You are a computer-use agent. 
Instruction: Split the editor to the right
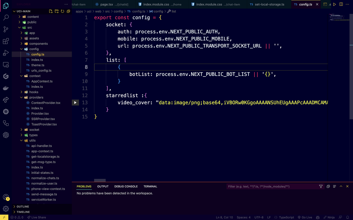pyautogui.click(x=341, y=4)
